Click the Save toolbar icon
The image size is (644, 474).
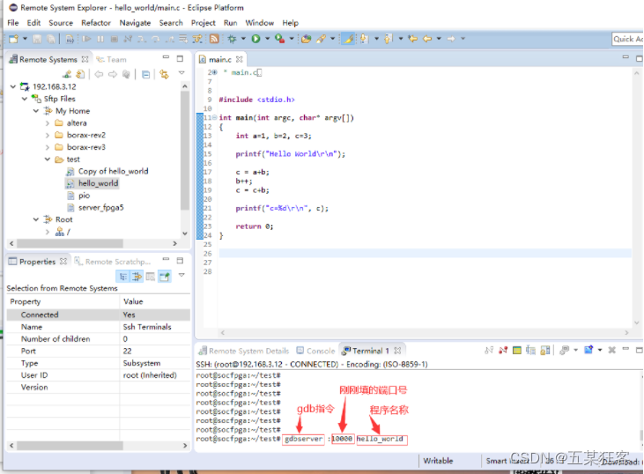pyautogui.click(x=37, y=39)
